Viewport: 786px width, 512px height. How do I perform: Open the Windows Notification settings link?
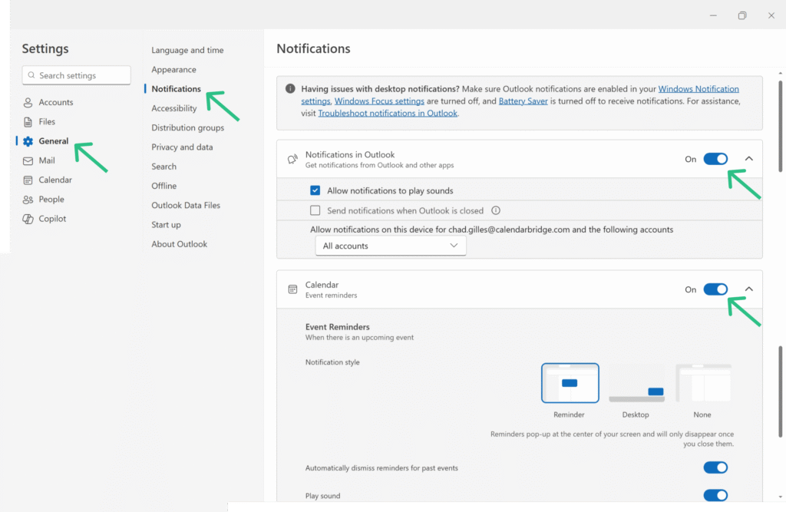698,89
